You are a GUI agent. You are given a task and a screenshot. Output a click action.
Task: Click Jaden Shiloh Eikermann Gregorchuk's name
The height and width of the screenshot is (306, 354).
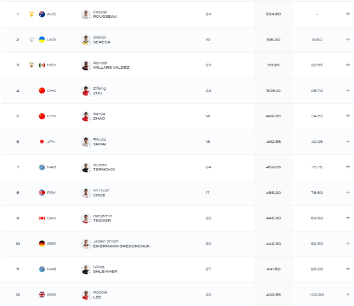[121, 243]
